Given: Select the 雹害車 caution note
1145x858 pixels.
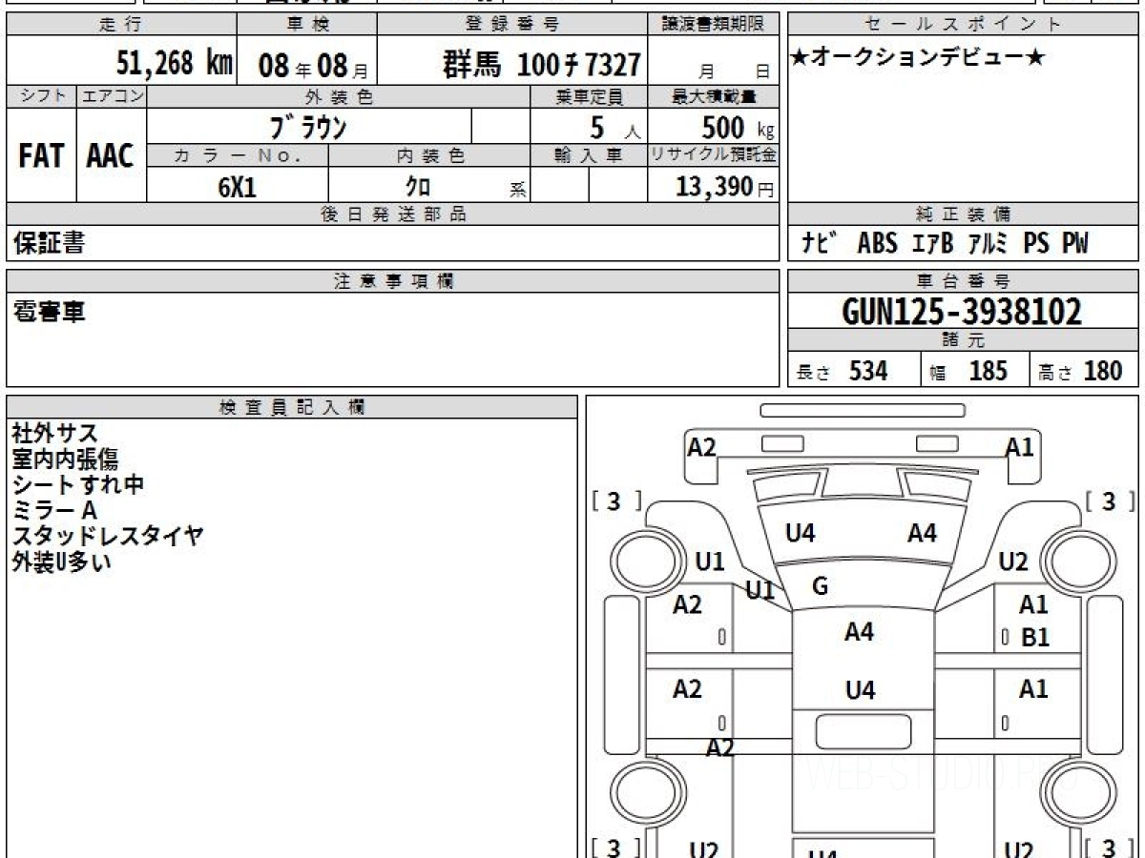Looking at the screenshot, I should pos(49,311).
